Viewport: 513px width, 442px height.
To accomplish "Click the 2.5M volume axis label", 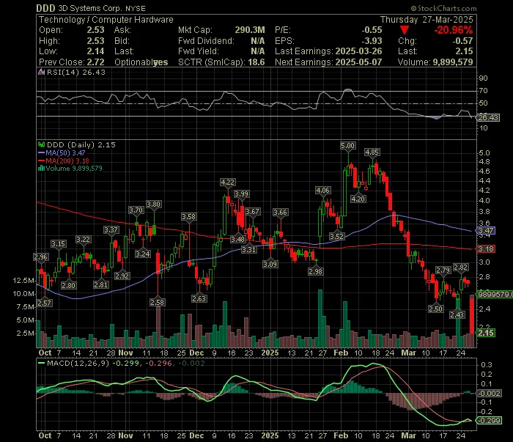I will 25,334.
